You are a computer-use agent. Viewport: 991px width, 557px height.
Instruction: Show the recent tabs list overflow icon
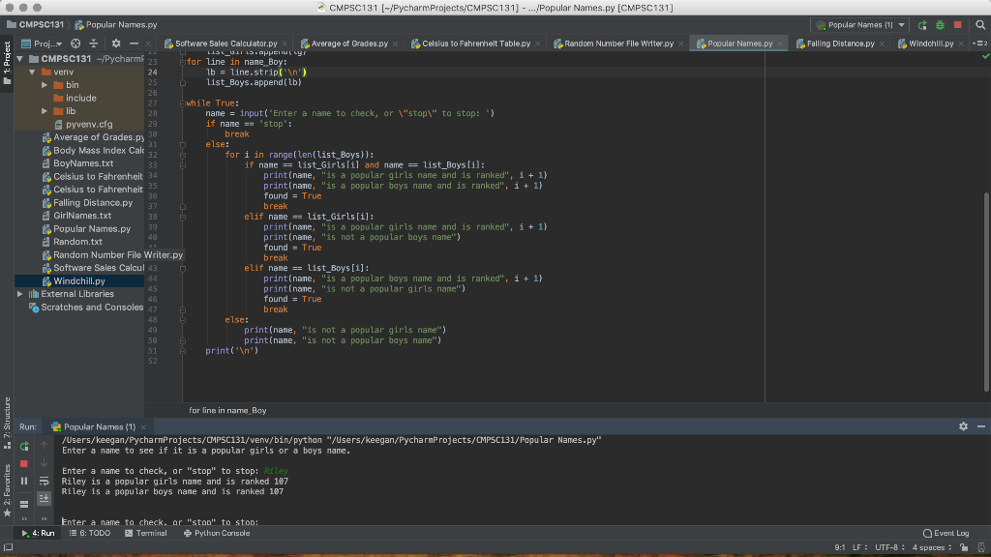(980, 44)
